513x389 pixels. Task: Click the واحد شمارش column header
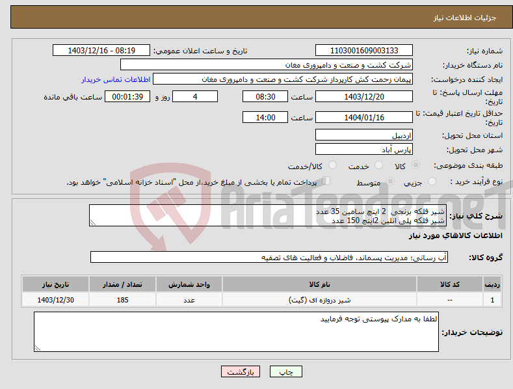click(x=189, y=284)
